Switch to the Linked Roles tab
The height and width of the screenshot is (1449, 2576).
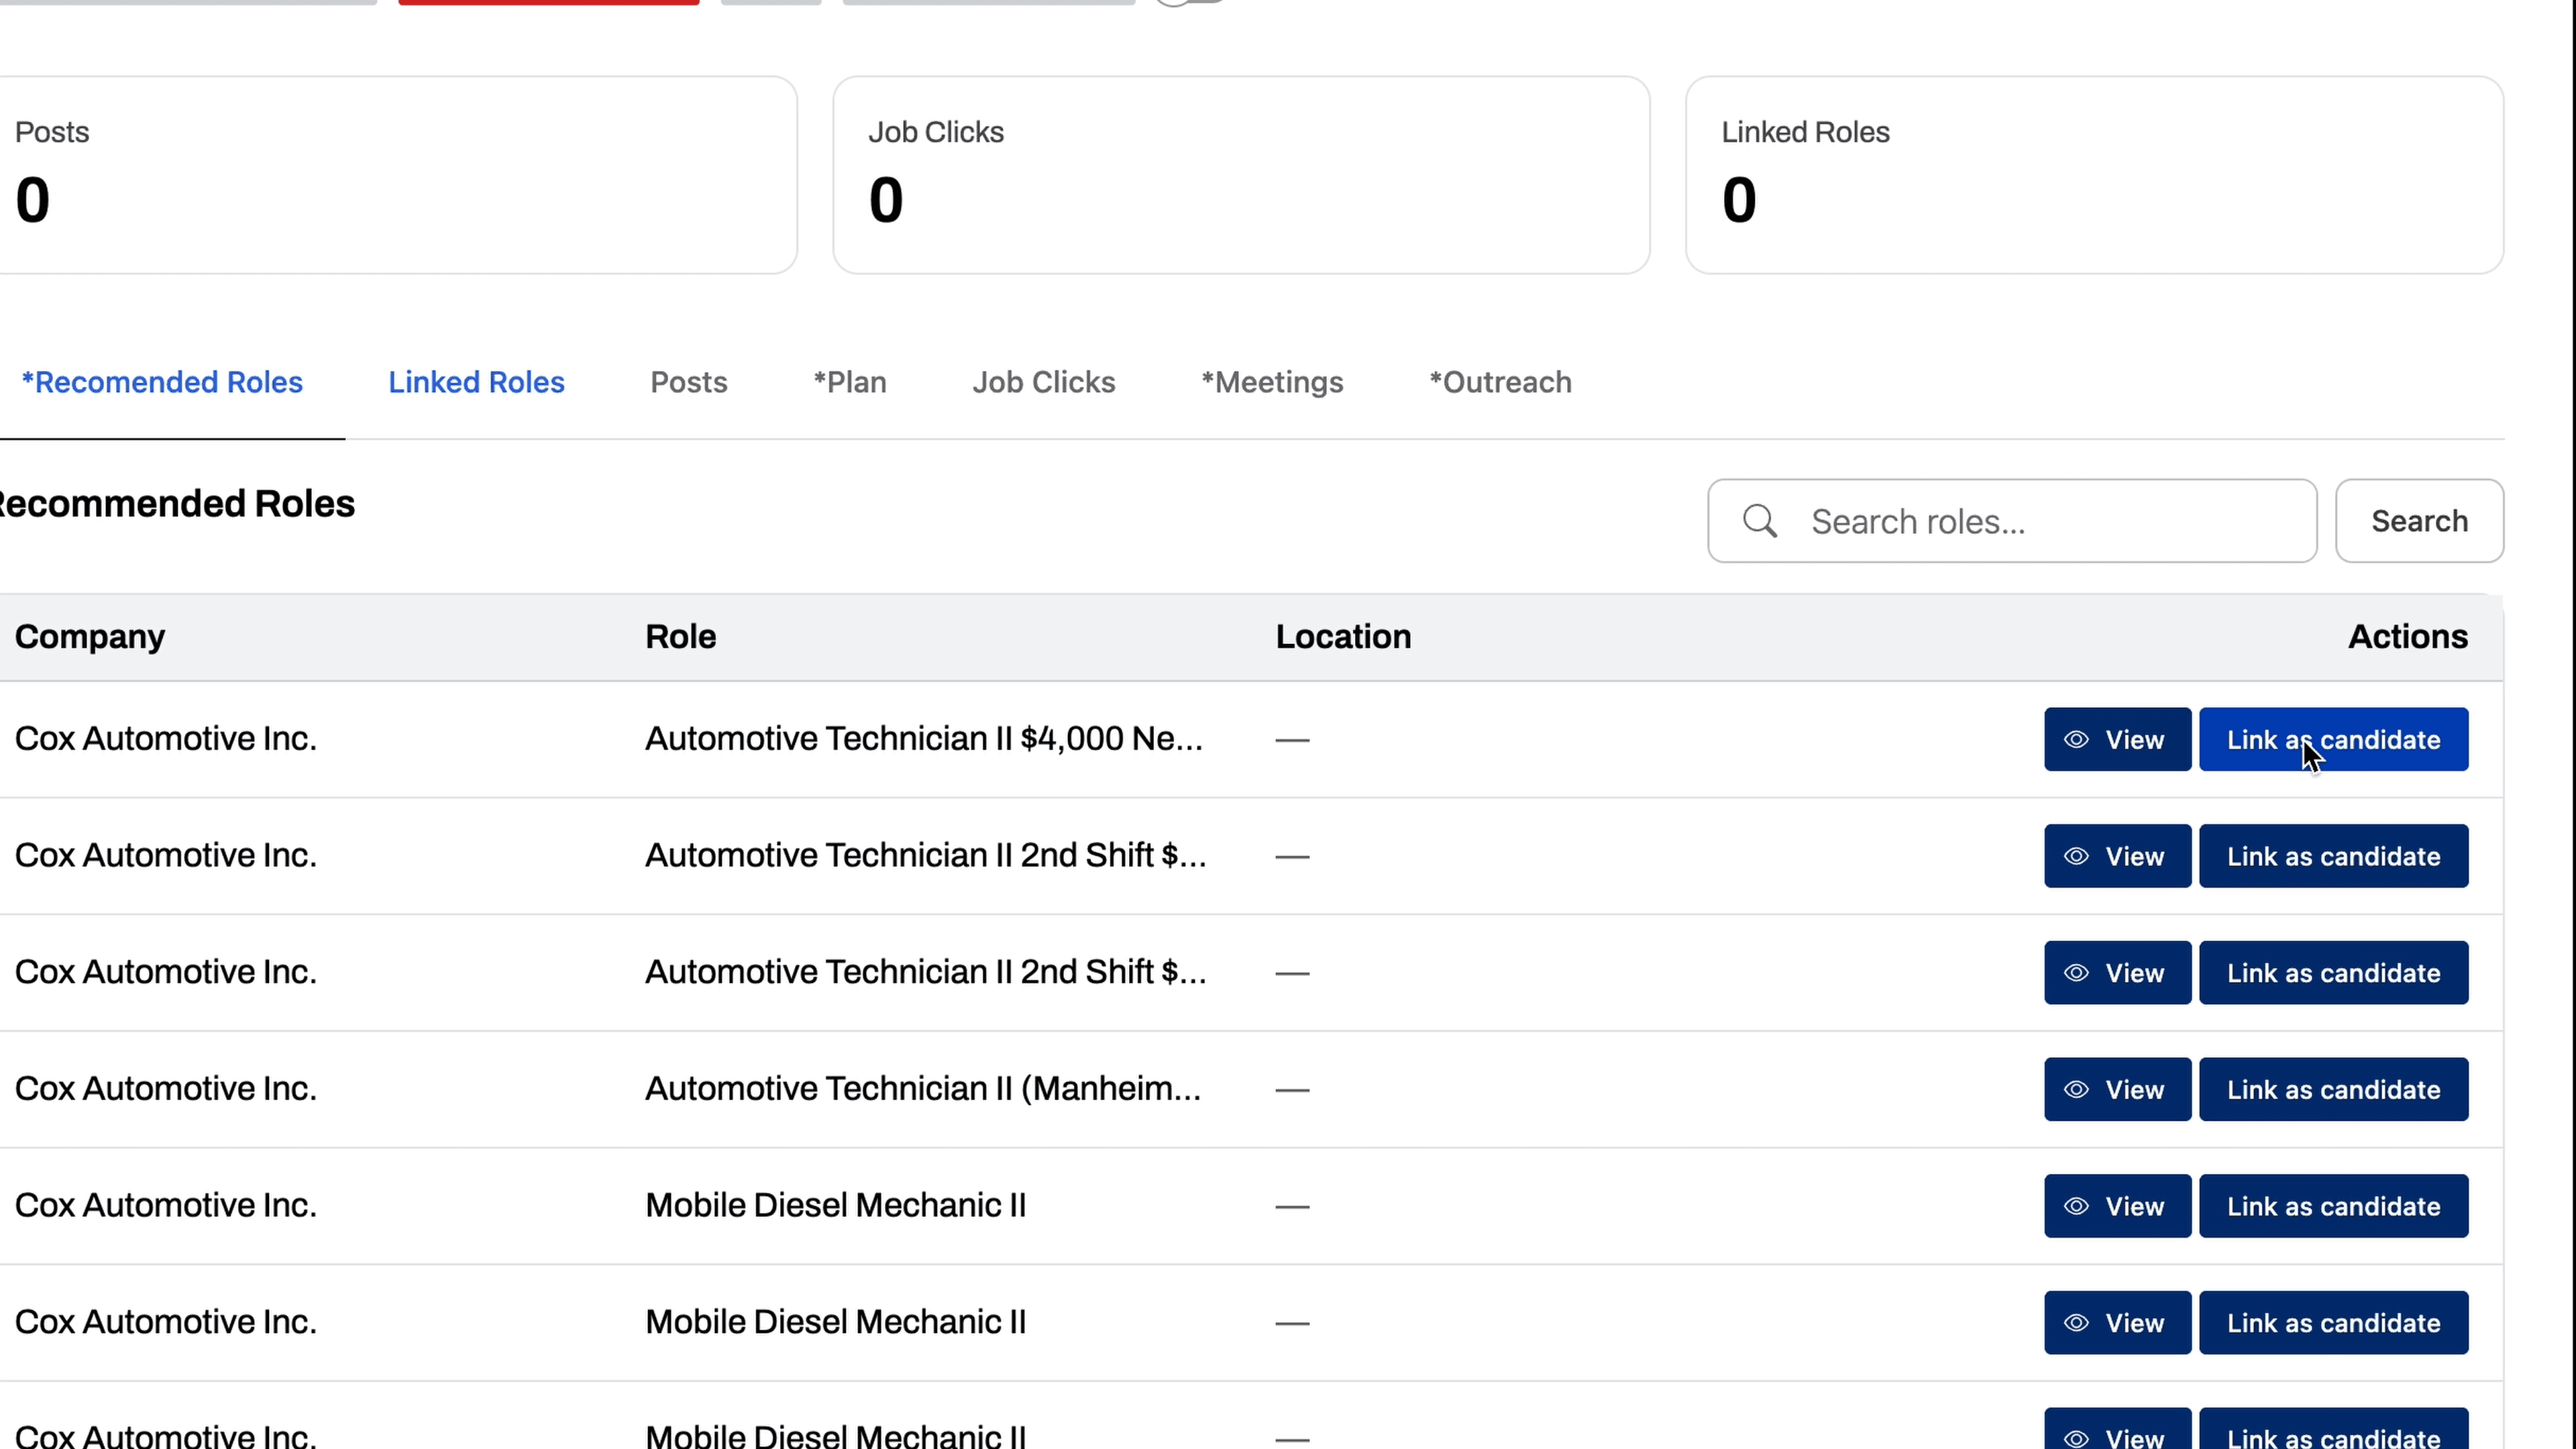coord(476,382)
